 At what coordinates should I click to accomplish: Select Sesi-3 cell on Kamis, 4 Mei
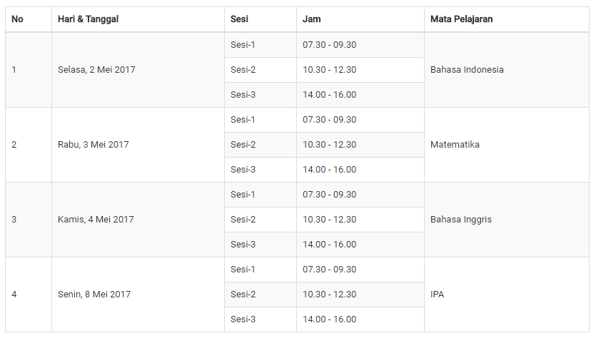tap(261, 245)
